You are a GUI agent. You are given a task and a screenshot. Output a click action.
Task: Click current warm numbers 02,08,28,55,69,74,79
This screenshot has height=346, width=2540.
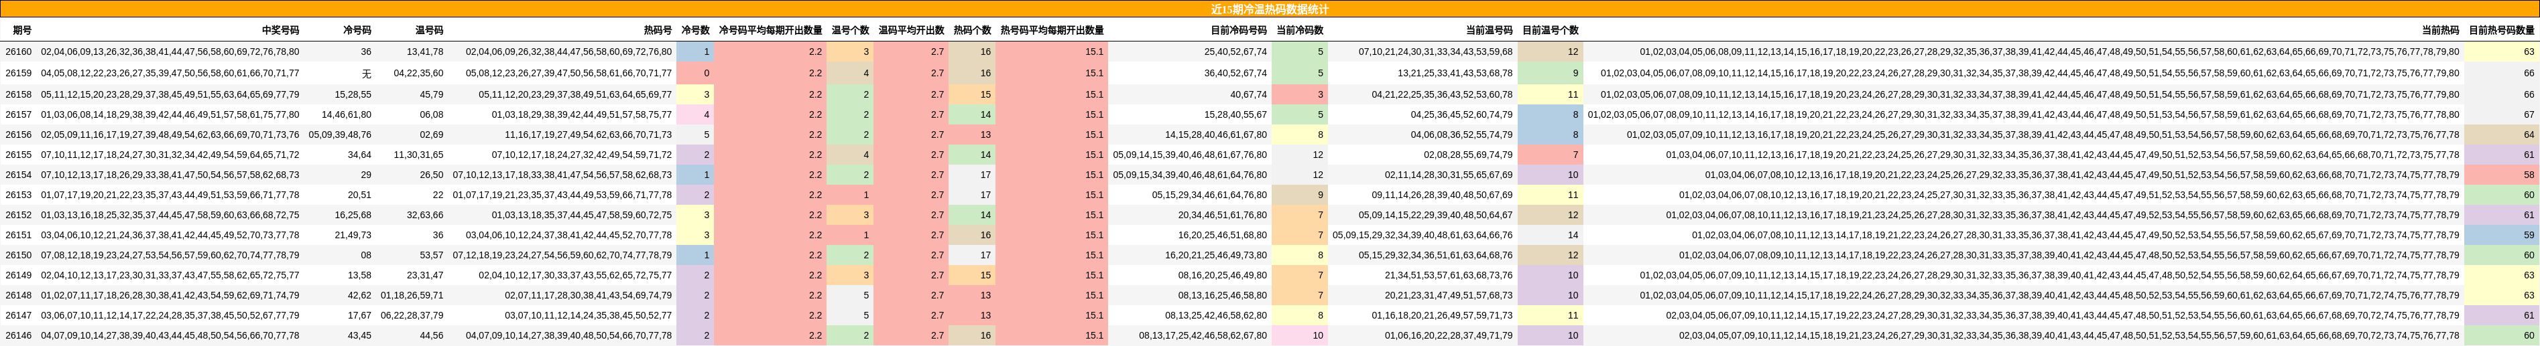(x=1468, y=155)
